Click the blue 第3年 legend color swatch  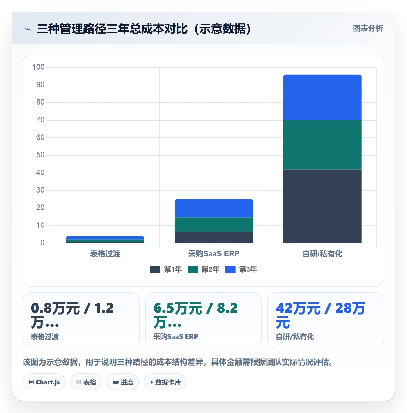[230, 270]
